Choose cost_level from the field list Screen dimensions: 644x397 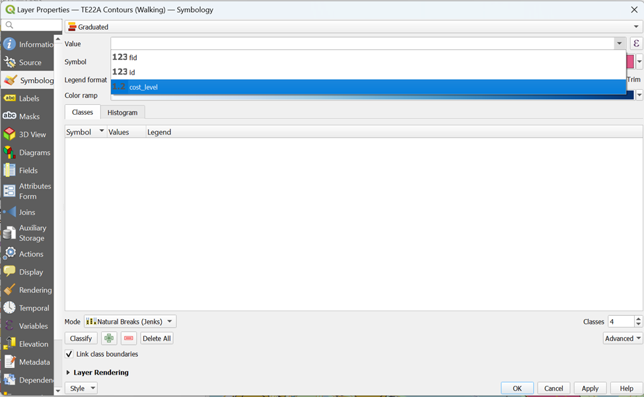143,87
